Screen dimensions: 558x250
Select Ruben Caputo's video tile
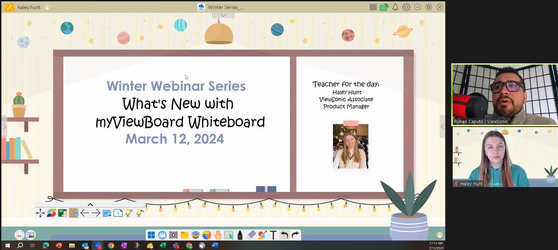pos(505,95)
